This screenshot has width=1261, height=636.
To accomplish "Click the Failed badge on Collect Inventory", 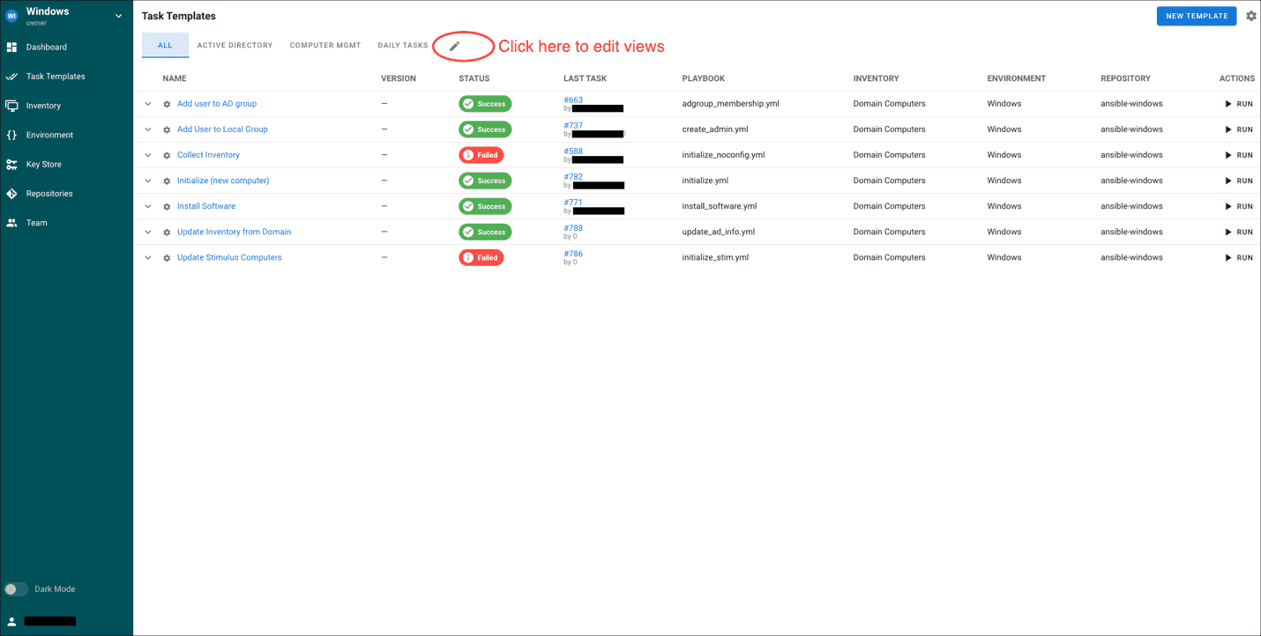I will click(481, 154).
